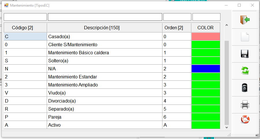Image resolution: width=260 pixels, height=139 pixels.
Task: Select the code cell 'C'
Action: 25,36
